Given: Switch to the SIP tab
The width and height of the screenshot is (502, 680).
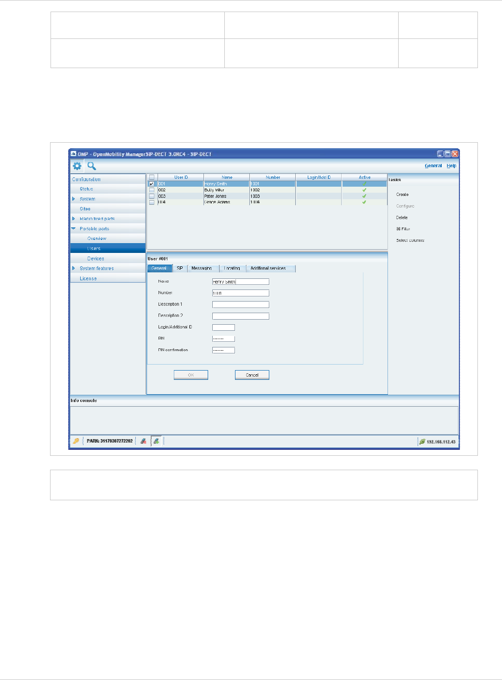Looking at the screenshot, I should coord(180,268).
